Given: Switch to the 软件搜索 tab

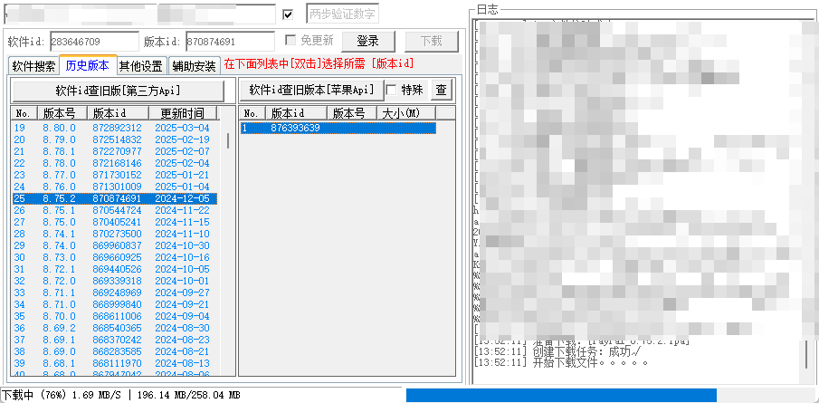Looking at the screenshot, I should point(33,66).
